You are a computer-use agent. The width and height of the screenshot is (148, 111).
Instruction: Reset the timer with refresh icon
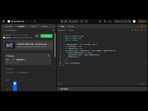[126, 21]
